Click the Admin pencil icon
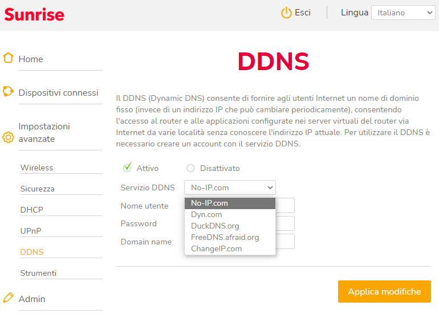 pyautogui.click(x=8, y=298)
